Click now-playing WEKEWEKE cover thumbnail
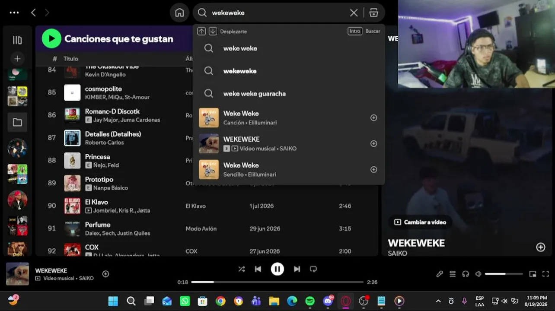This screenshot has height=311, width=555. (x=17, y=274)
